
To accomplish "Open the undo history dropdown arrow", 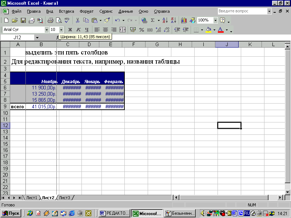I will tap(123, 20).
